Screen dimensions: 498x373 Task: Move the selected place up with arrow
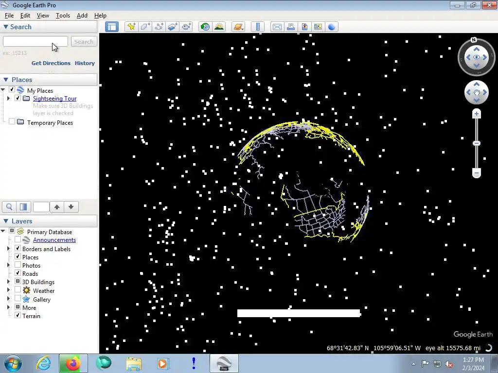point(57,207)
